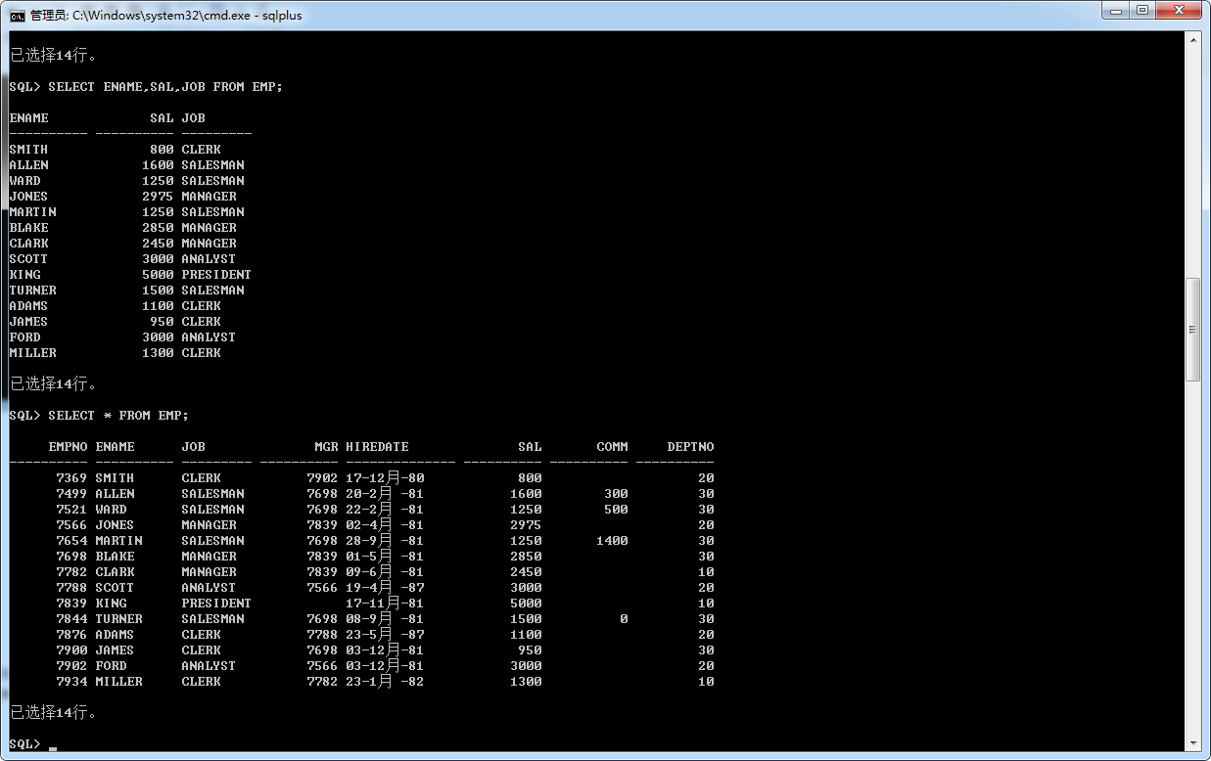Click the EMPNO column header

coord(68,447)
